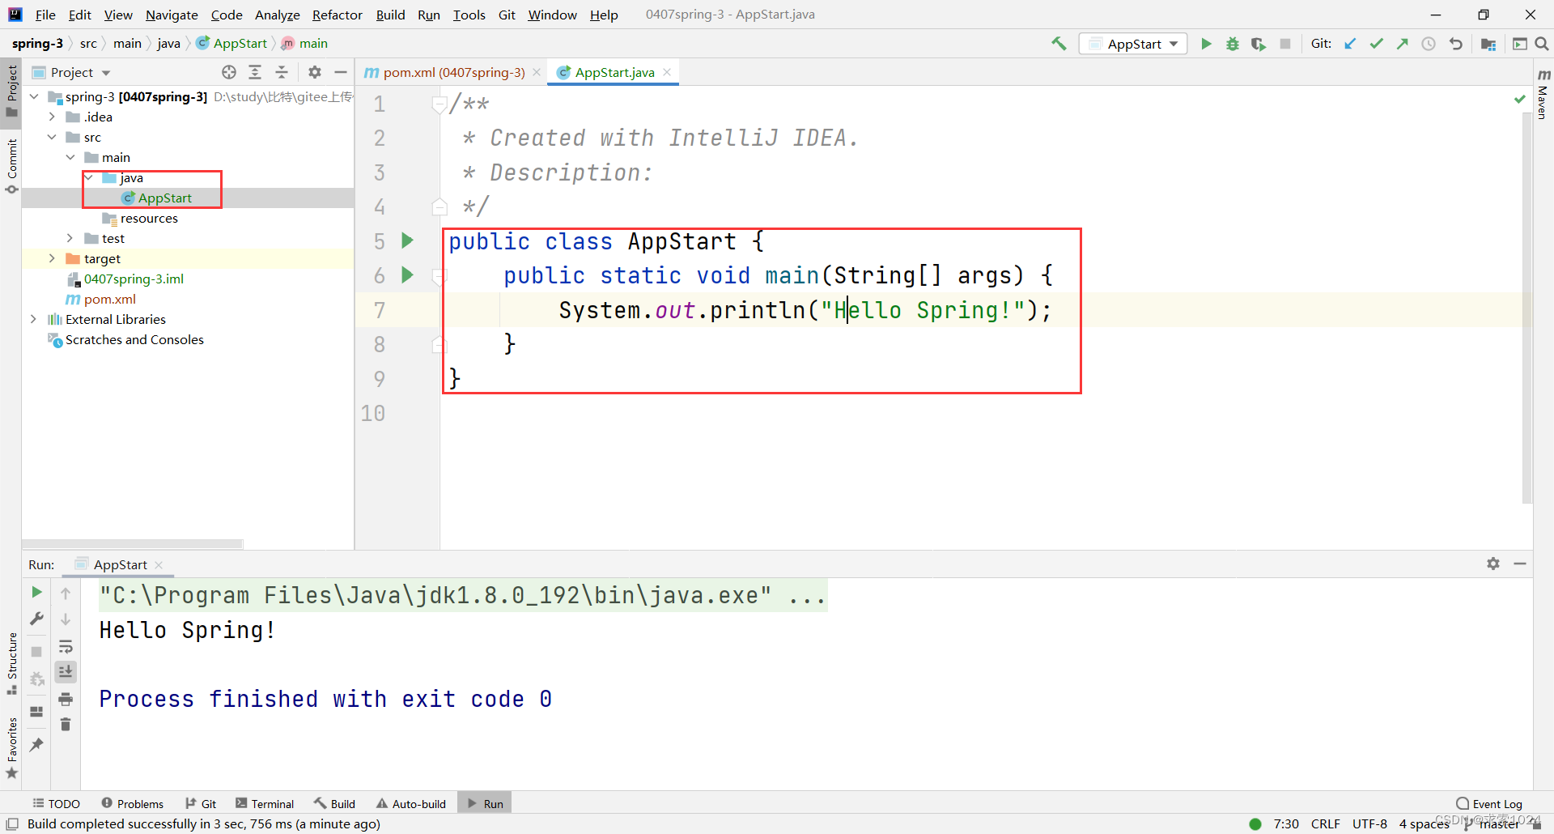Expand the target folder
Image resolution: width=1554 pixels, height=834 pixels.
tap(52, 258)
